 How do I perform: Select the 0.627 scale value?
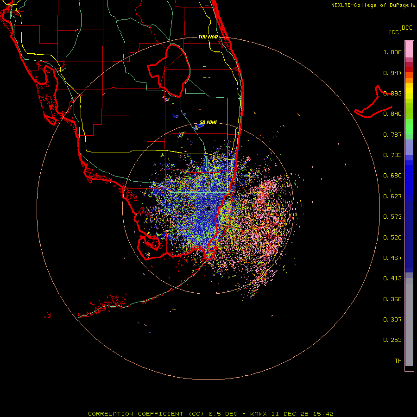coord(392,196)
